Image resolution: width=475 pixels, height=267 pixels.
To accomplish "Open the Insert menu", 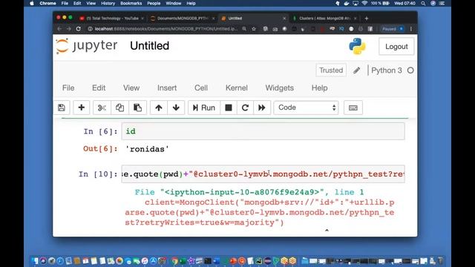I will point(167,88).
